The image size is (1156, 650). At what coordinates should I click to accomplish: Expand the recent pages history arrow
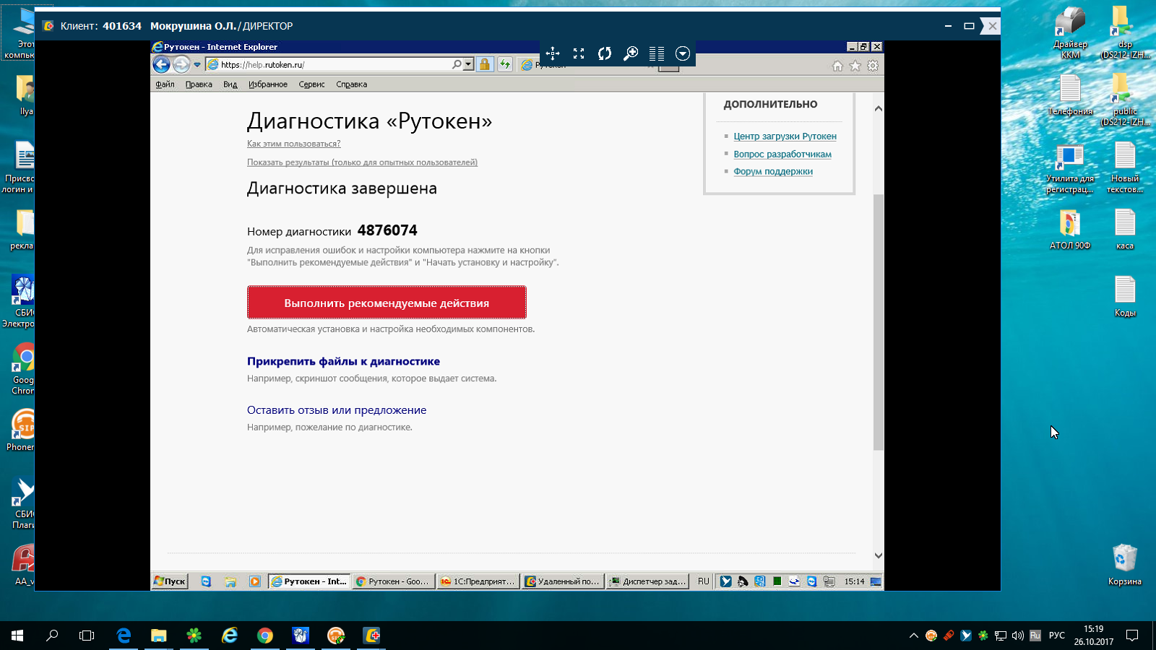coord(197,65)
